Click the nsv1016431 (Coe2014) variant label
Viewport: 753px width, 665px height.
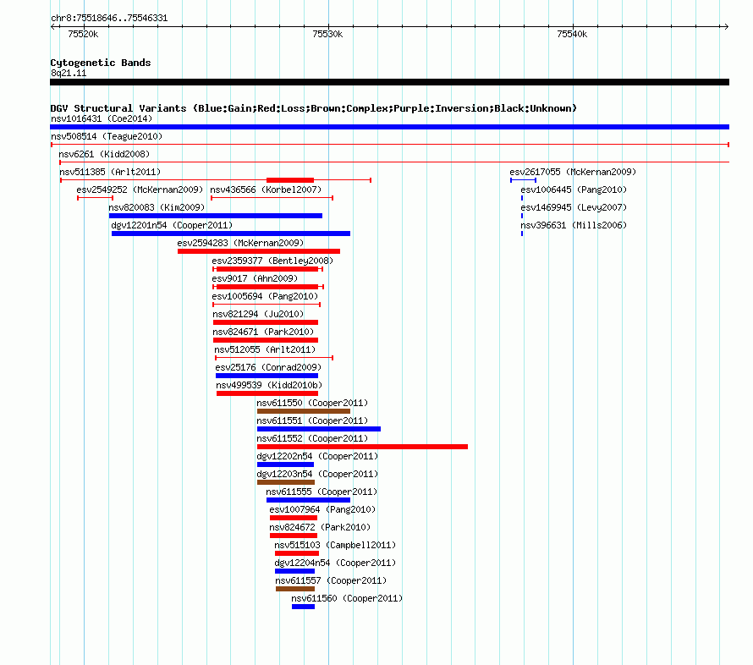pos(102,118)
